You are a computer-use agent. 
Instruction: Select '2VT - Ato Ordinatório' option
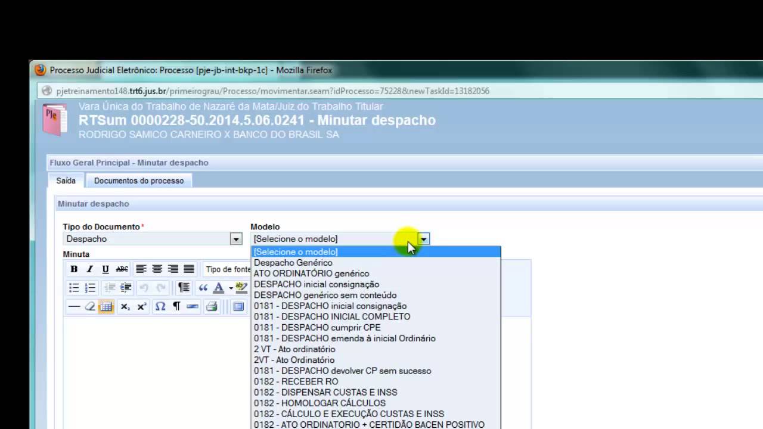(376, 360)
